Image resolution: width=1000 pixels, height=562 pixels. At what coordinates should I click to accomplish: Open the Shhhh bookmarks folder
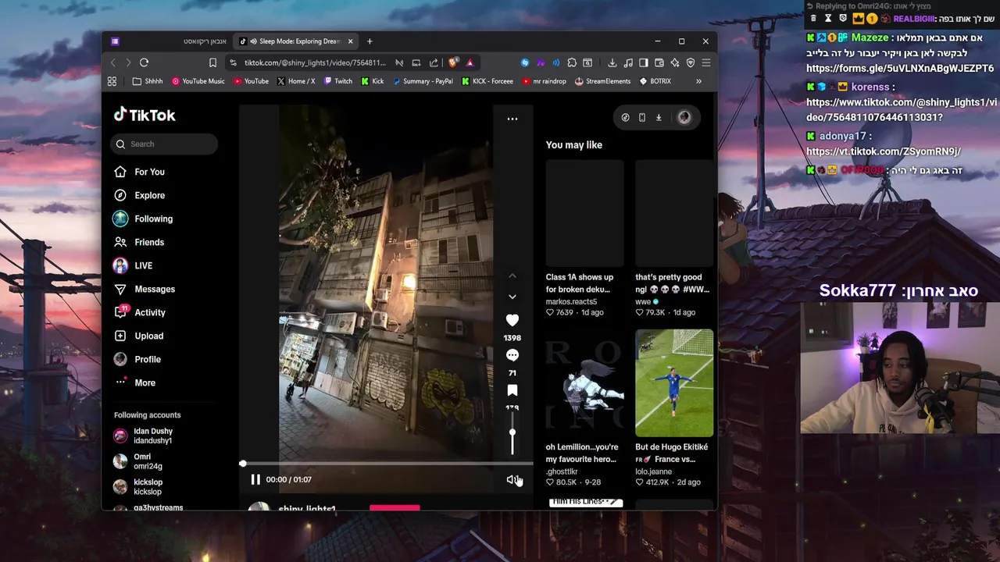pos(148,81)
